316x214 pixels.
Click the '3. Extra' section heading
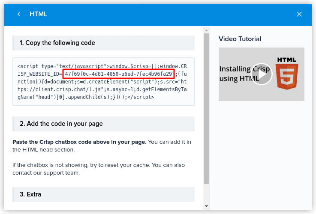(104, 194)
